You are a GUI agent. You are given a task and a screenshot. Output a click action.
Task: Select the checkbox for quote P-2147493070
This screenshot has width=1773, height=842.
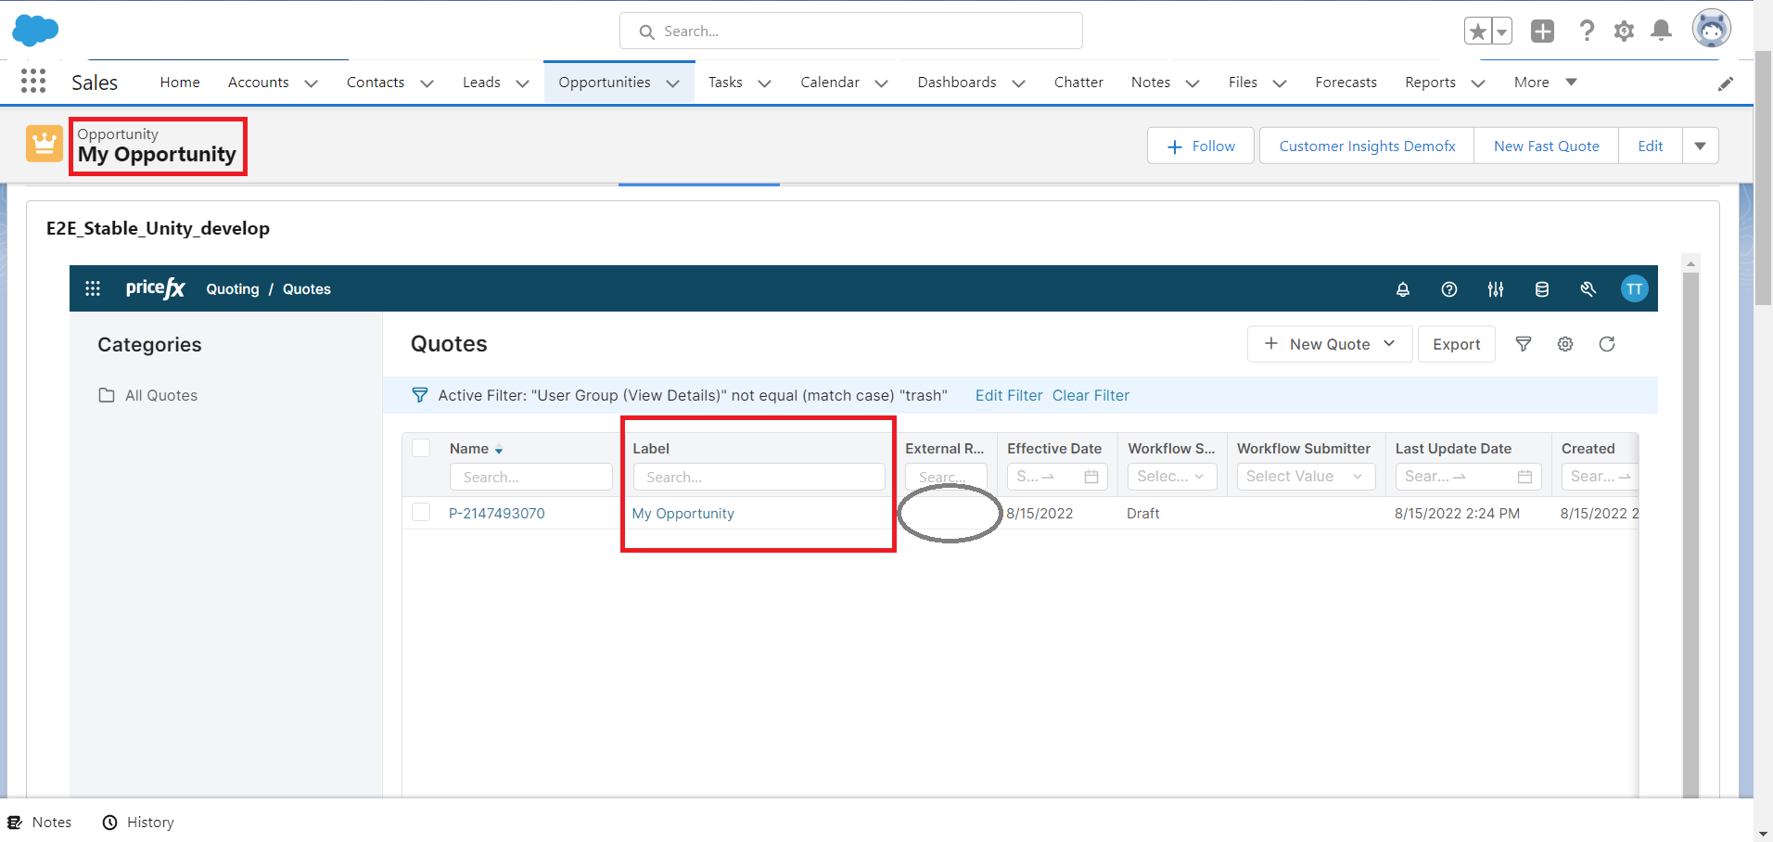pos(421,513)
